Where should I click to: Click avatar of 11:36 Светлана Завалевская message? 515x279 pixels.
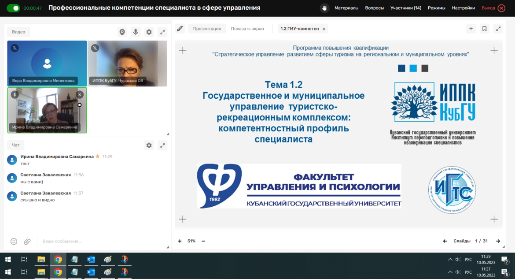[x=12, y=178]
